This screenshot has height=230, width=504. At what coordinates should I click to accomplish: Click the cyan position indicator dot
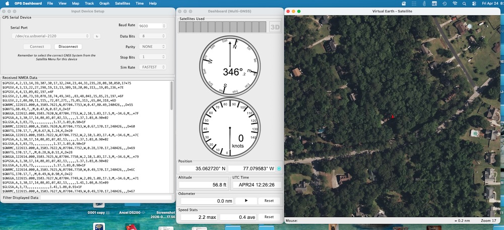[x=279, y=168]
